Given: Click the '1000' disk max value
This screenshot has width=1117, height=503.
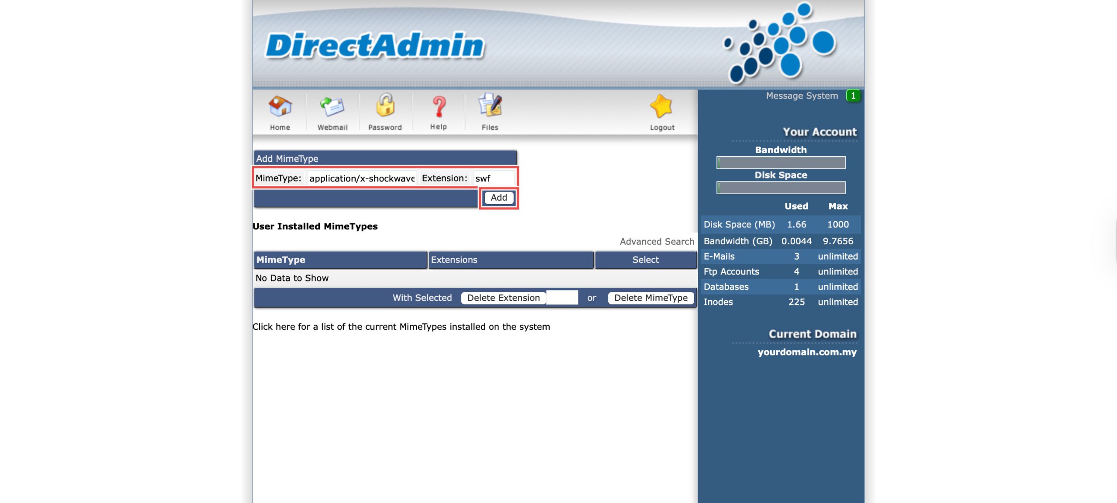Looking at the screenshot, I should (838, 225).
